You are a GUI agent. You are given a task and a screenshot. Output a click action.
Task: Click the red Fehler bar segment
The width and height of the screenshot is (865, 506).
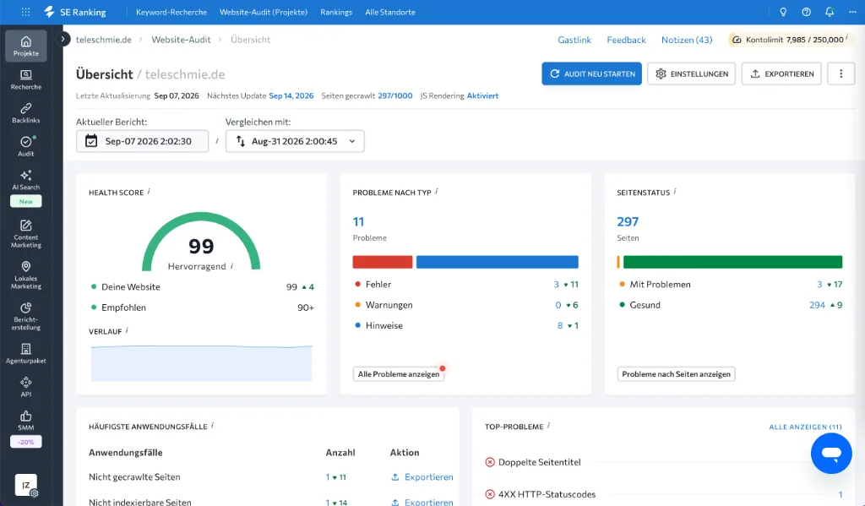tap(383, 262)
